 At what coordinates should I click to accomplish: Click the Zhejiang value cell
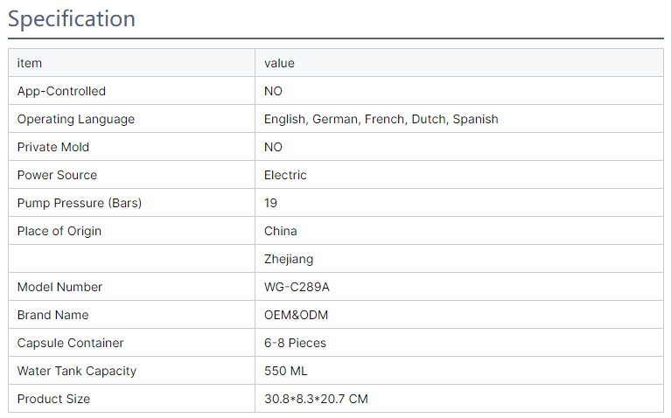tap(289, 259)
